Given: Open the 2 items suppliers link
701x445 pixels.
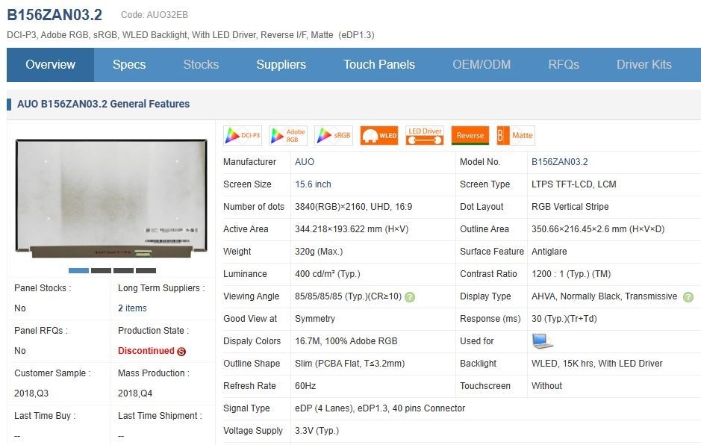Looking at the screenshot, I should click(132, 308).
